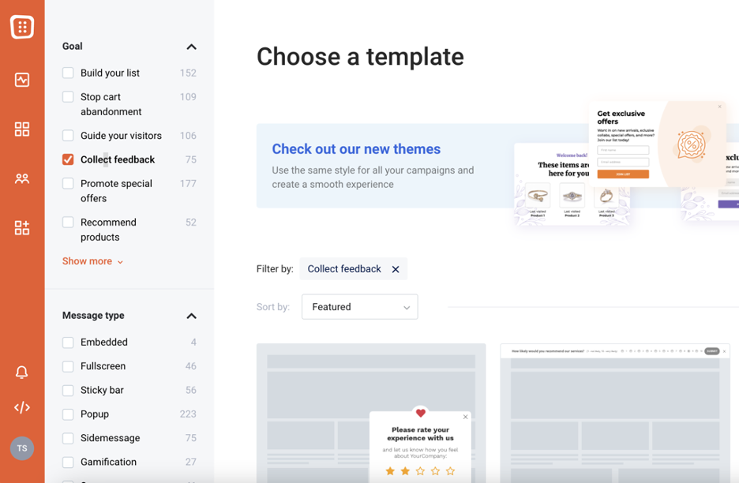Click the 177 count beside Promote special offers
Viewport: 739px width, 483px height.
188,183
